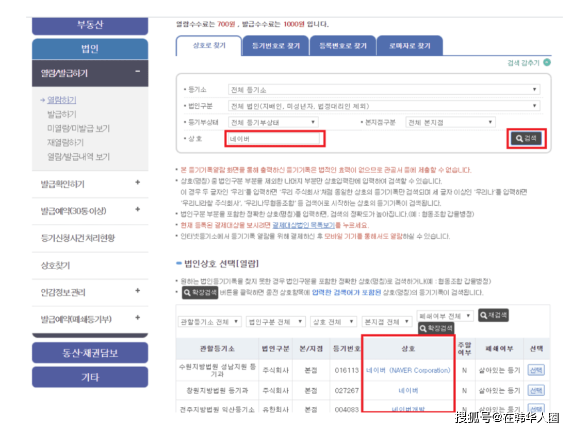Viewport: 572px width, 430px height.
Task: Expand the 인감정보 관리 plus icon
Action: click(138, 290)
